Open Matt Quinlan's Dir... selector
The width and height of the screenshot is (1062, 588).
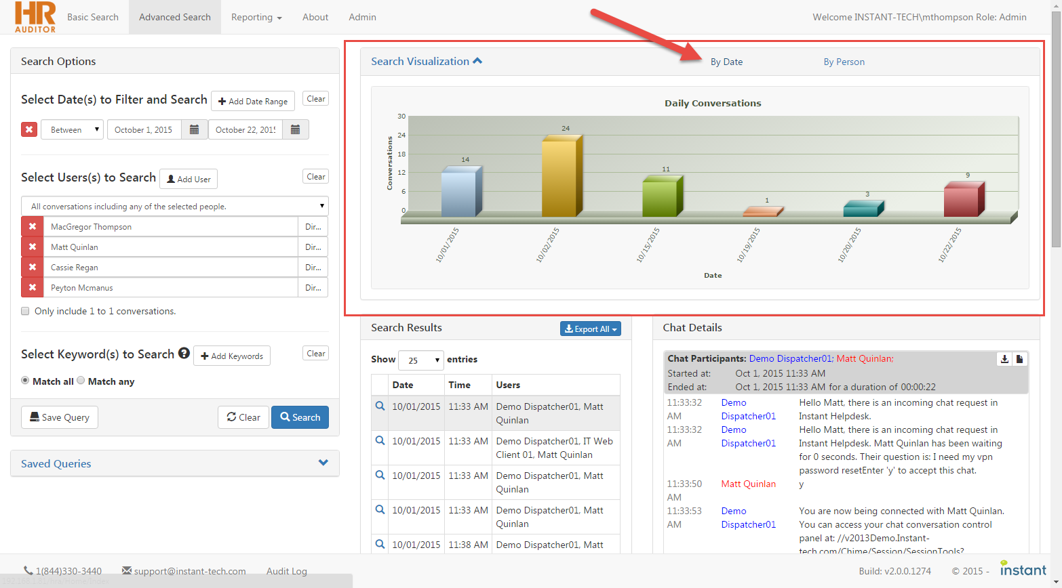click(x=313, y=247)
